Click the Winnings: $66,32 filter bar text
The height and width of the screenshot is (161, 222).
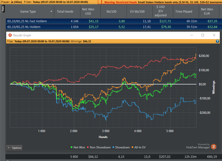coord(81,41)
